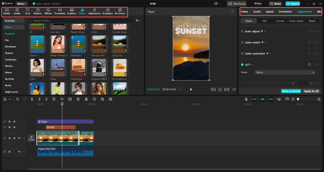
Task: Open the Transitions panel
Action: (x=60, y=11)
